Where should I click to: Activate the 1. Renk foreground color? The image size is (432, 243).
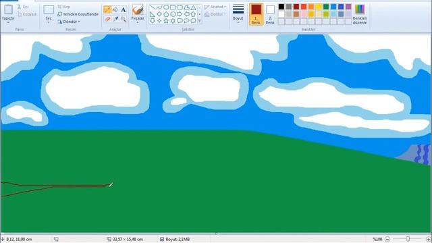coord(256,14)
